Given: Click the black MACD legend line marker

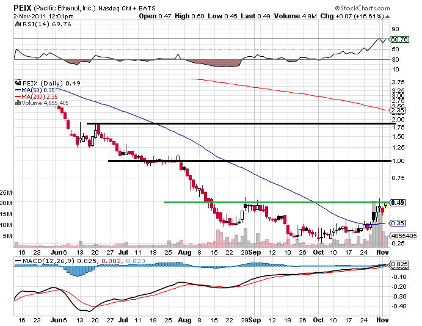Looking at the screenshot, I should [x=18, y=261].
